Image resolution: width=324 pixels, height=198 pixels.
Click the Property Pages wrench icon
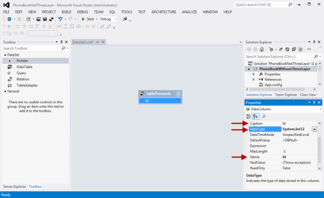point(264,116)
